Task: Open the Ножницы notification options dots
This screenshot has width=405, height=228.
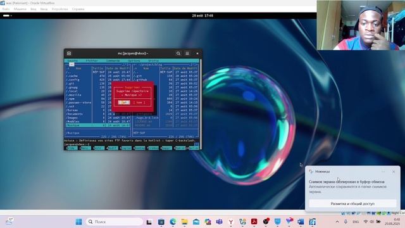Action: [x=383, y=172]
